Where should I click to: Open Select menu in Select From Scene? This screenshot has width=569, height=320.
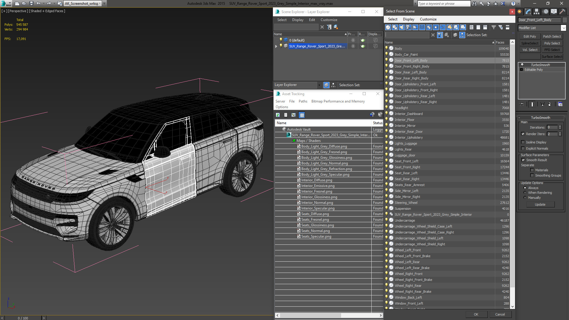[x=393, y=19]
